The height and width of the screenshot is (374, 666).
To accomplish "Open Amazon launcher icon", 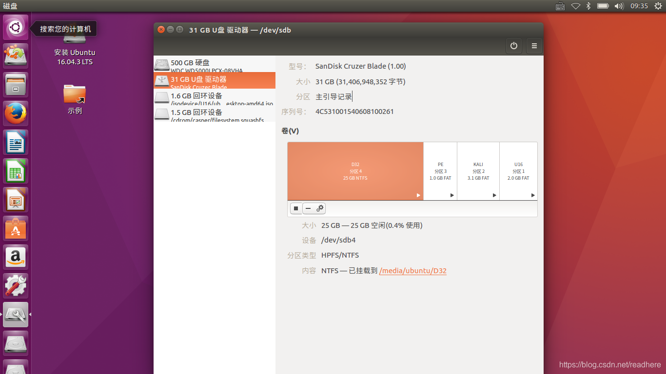I will tap(16, 257).
